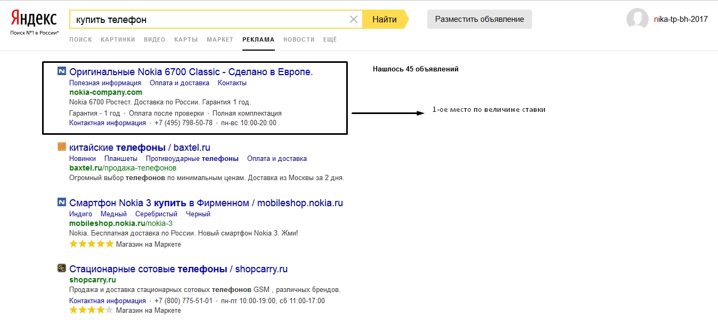Click 'Гарантия - 1 год' text
The height and width of the screenshot is (325, 718).
click(95, 113)
